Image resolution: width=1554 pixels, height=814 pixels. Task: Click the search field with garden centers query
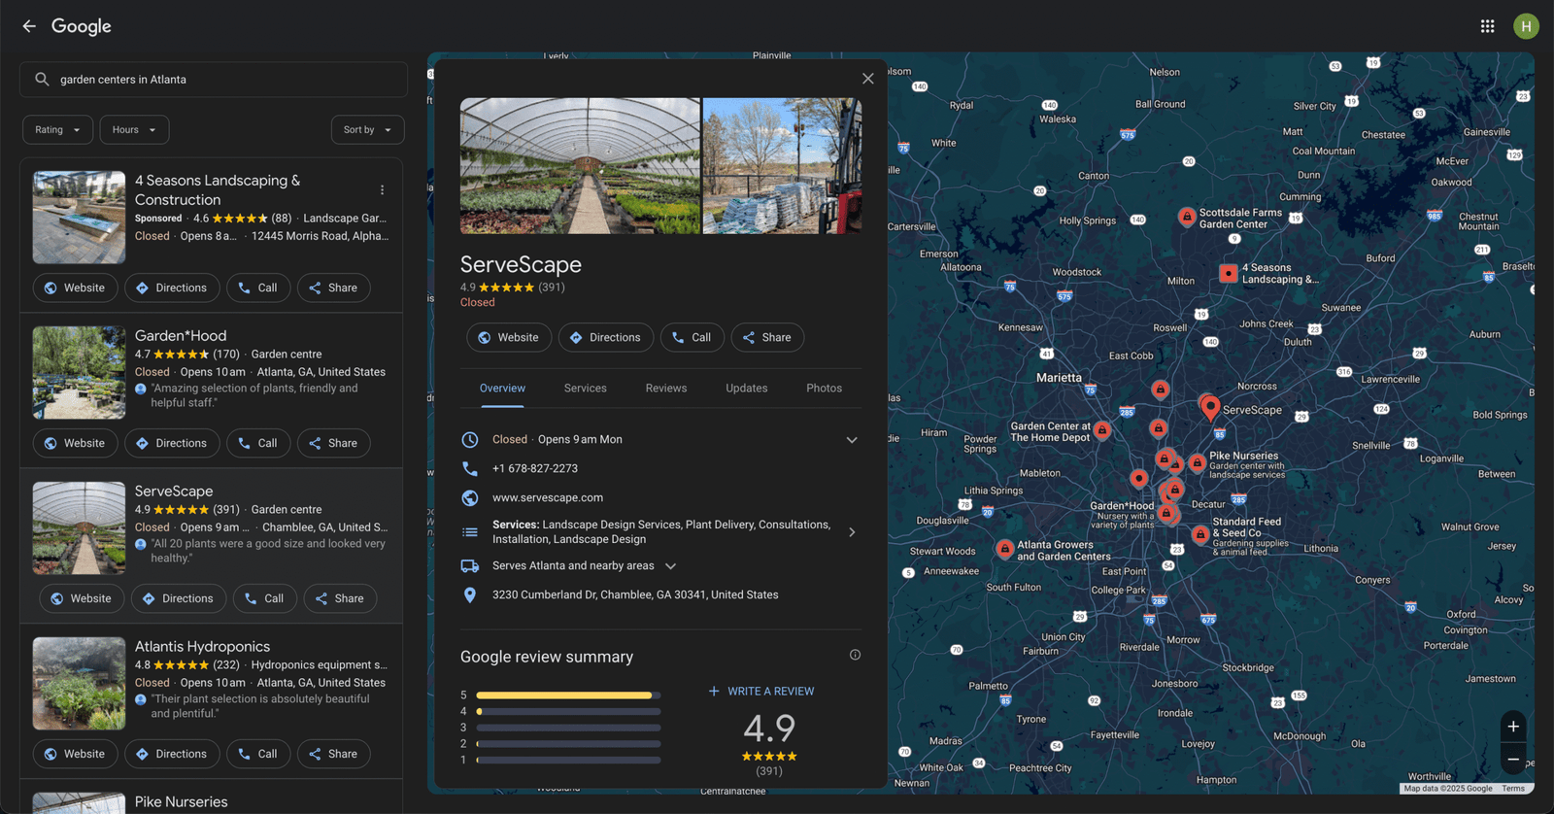click(214, 80)
